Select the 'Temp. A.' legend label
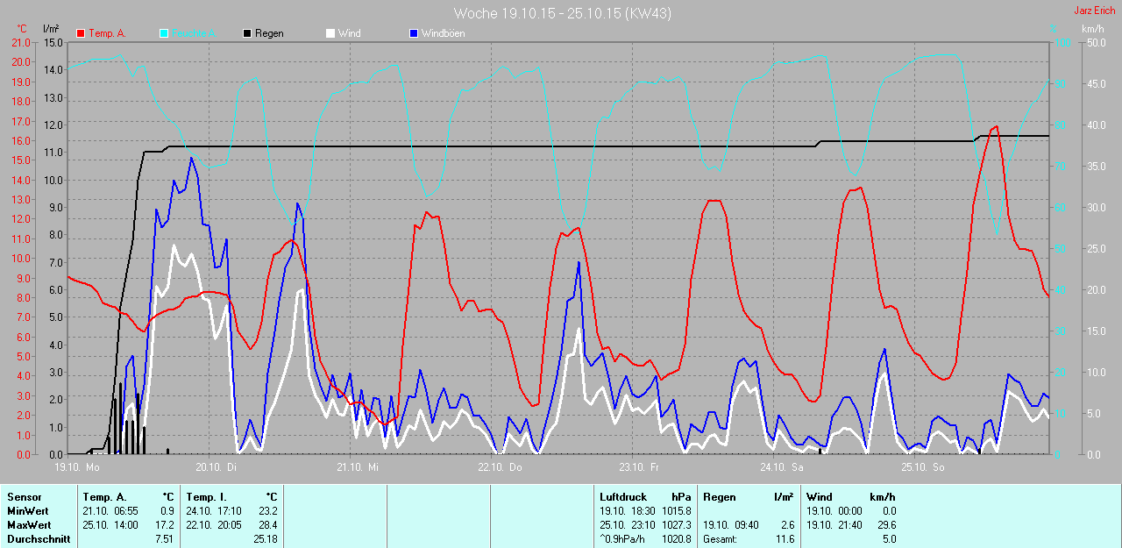Image resolution: width=1122 pixels, height=548 pixels. click(x=107, y=33)
